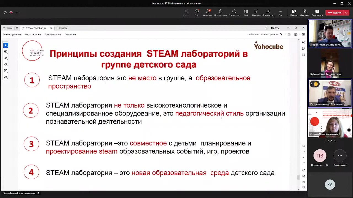Select the pencil drawing tool in the PDF sidebar
Image resolution: width=353 pixels, height=198 pixels.
(6, 58)
